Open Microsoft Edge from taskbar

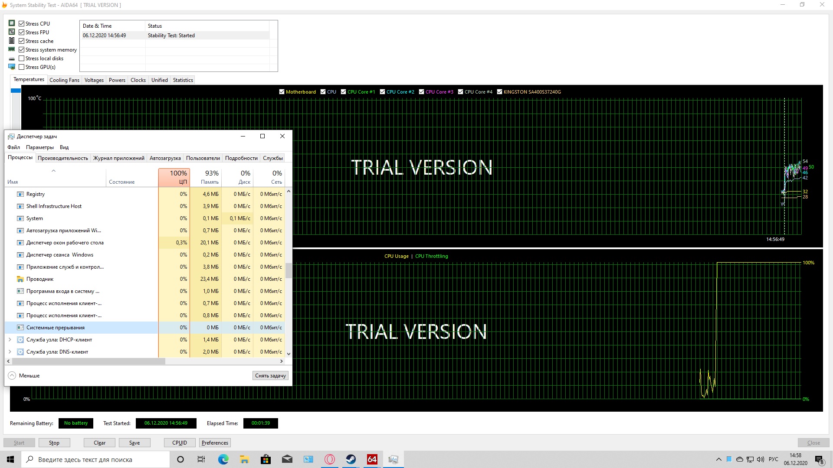point(223,459)
